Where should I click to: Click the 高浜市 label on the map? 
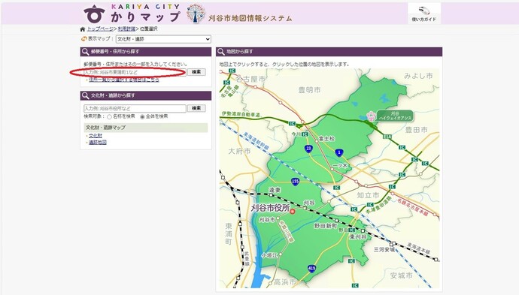click(x=284, y=282)
